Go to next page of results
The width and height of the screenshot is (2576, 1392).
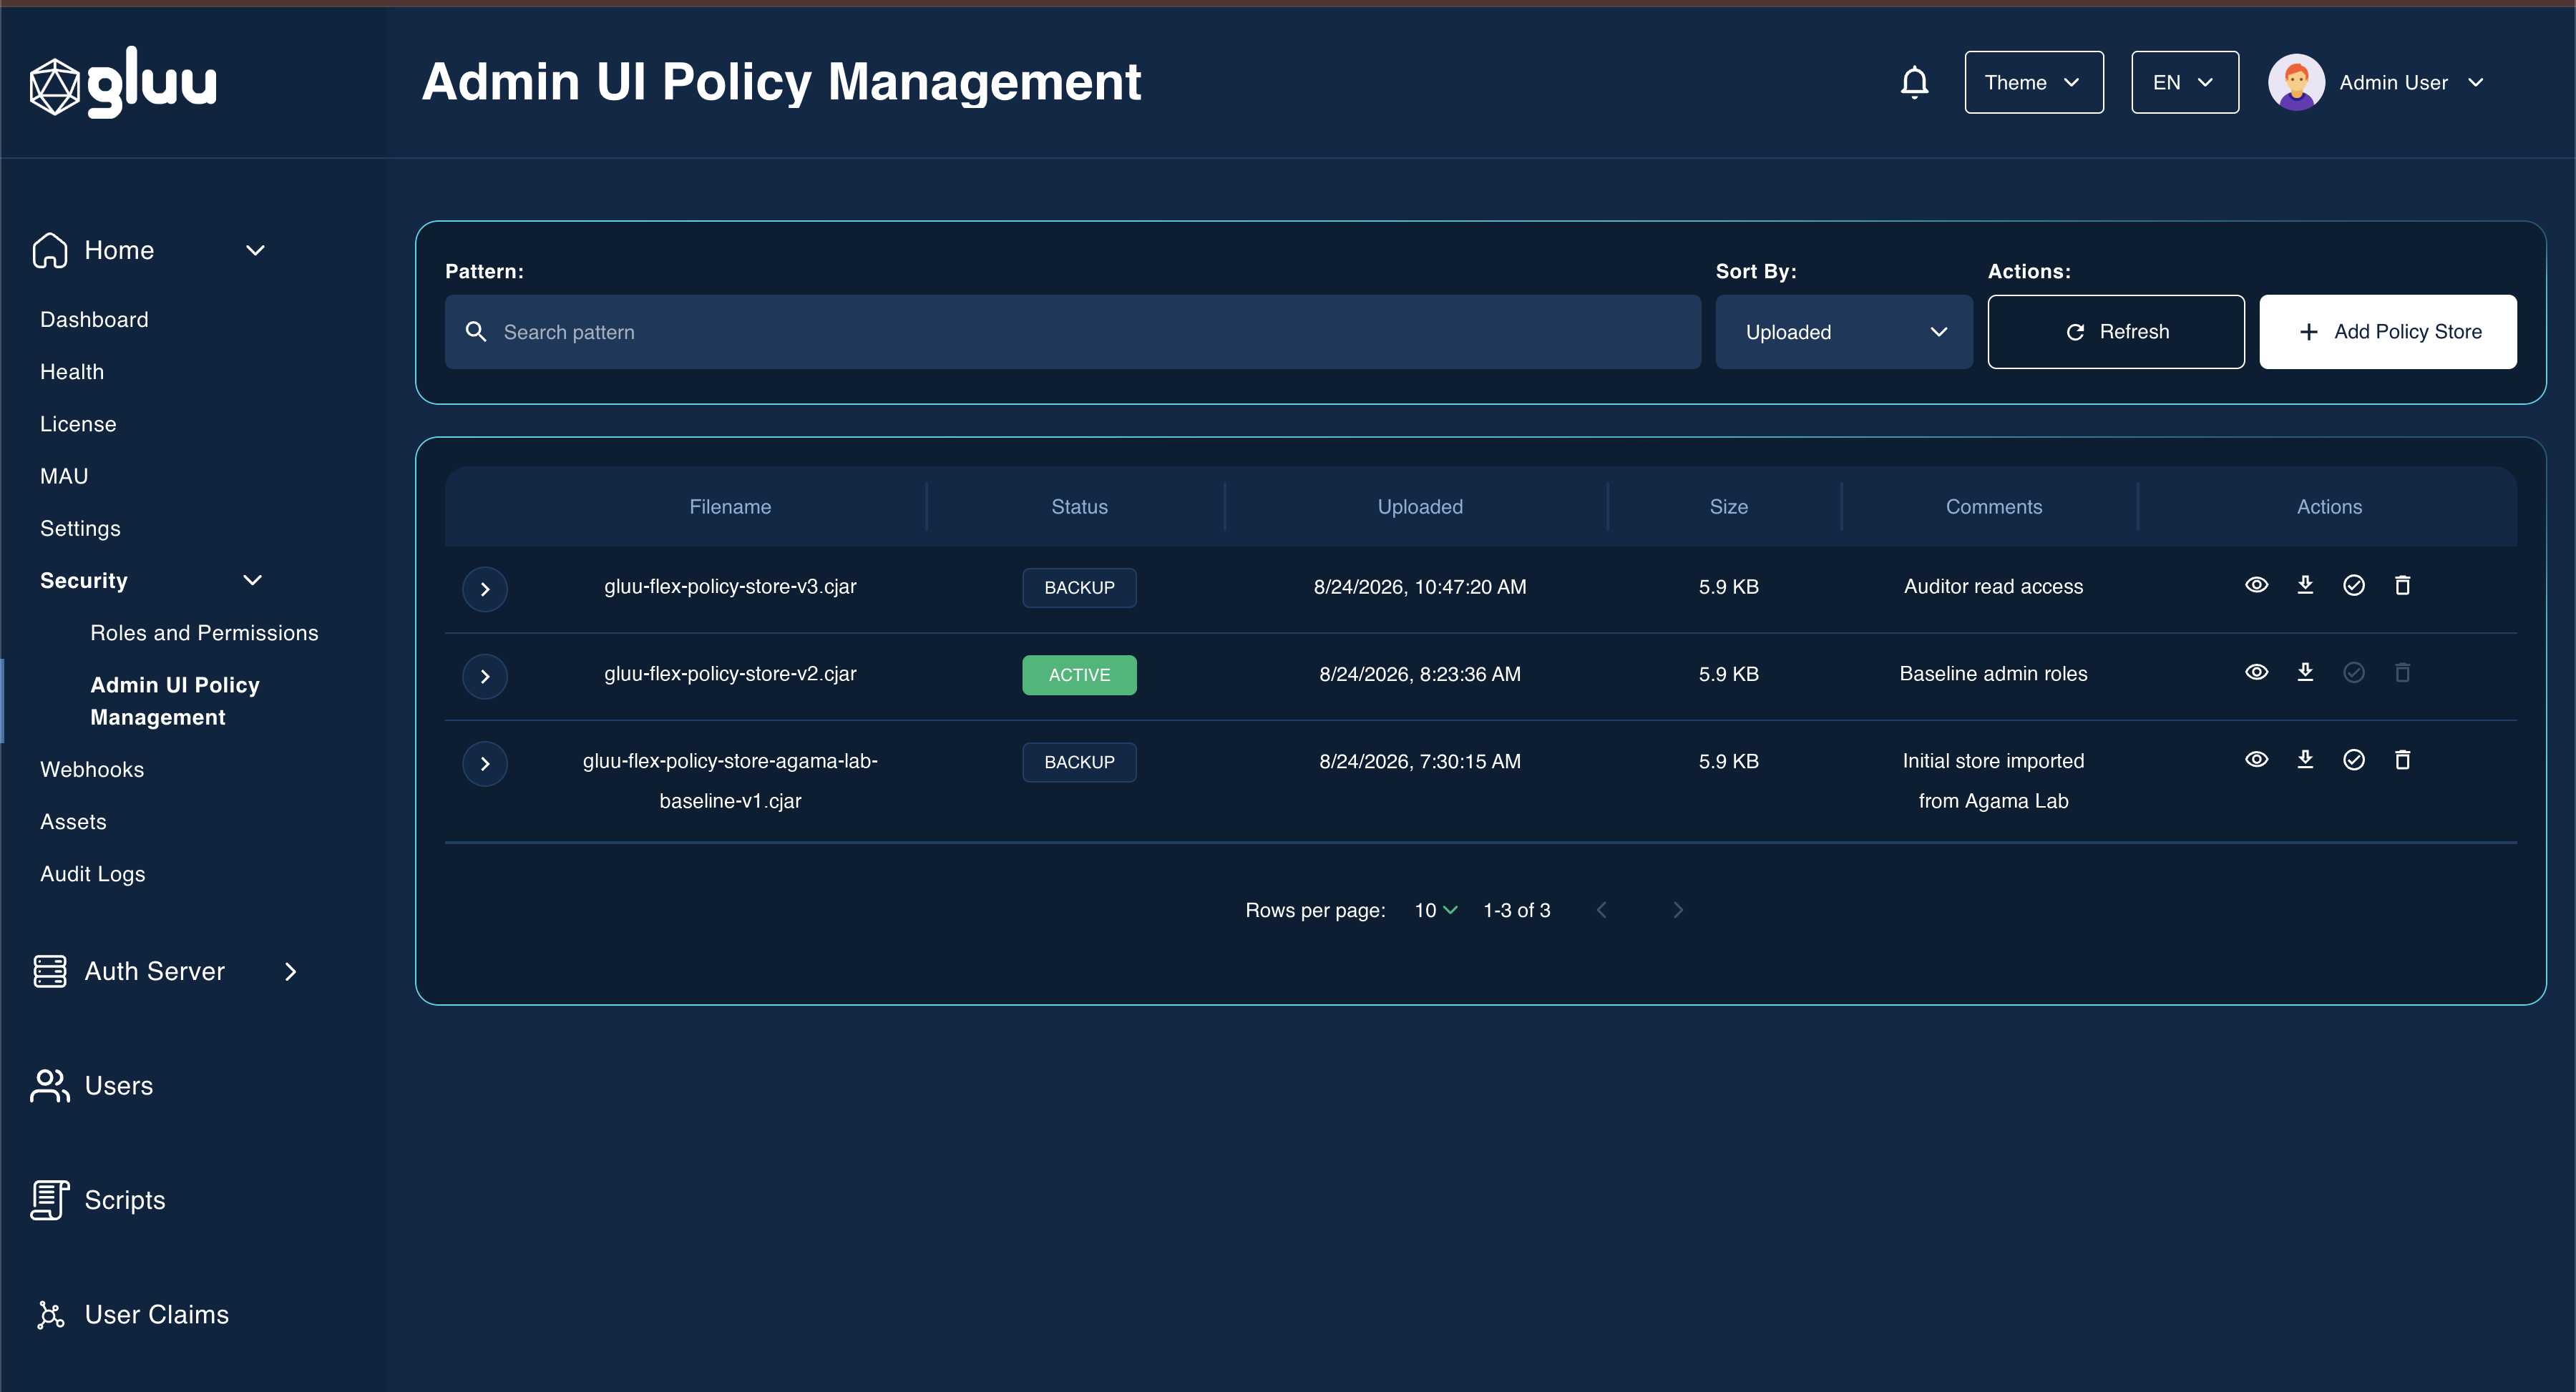[x=1678, y=910]
